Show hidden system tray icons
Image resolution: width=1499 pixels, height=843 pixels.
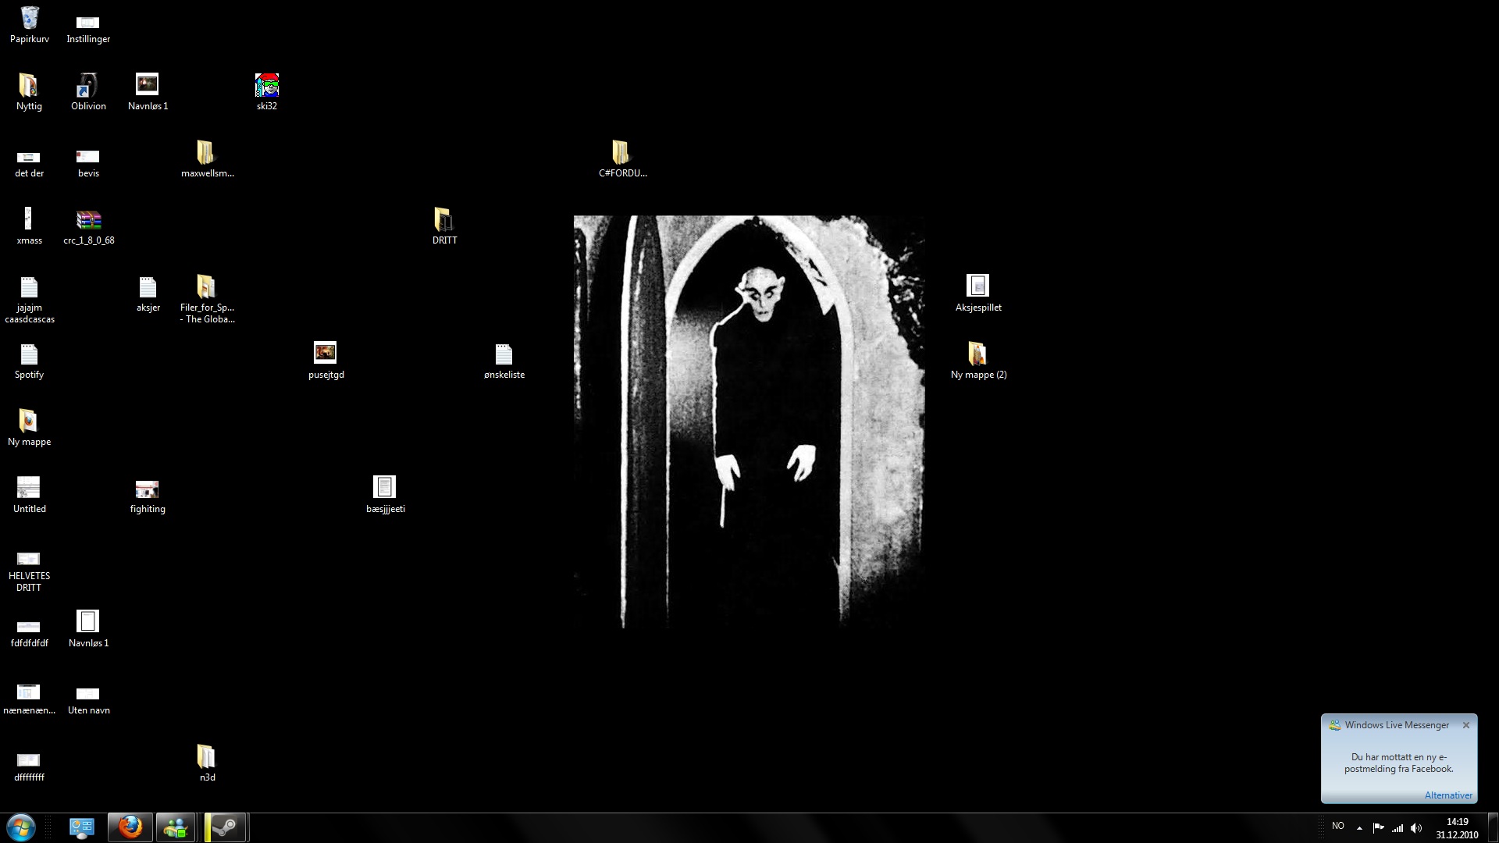point(1359,828)
